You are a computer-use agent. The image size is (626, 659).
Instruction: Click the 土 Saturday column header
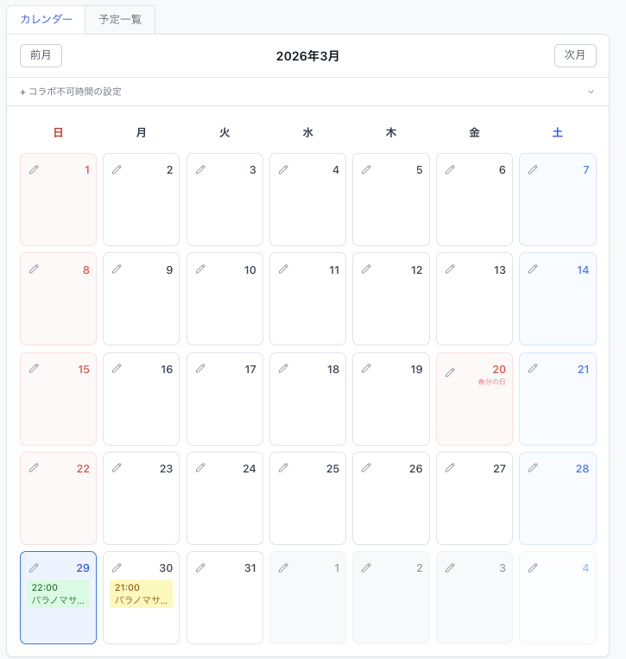pyautogui.click(x=558, y=133)
